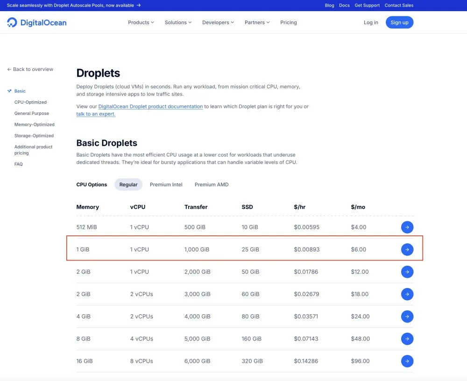Click arrow icon in Autoscale Pools banner
This screenshot has height=381, width=467.
point(139,5)
